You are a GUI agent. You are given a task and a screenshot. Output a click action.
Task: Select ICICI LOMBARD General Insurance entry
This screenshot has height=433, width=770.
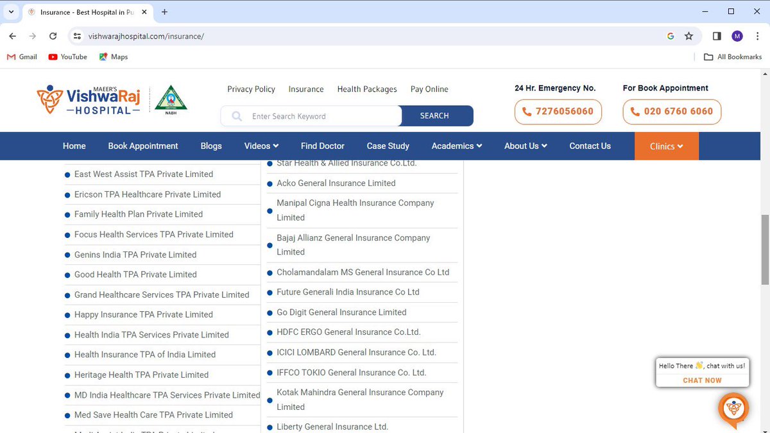click(356, 352)
